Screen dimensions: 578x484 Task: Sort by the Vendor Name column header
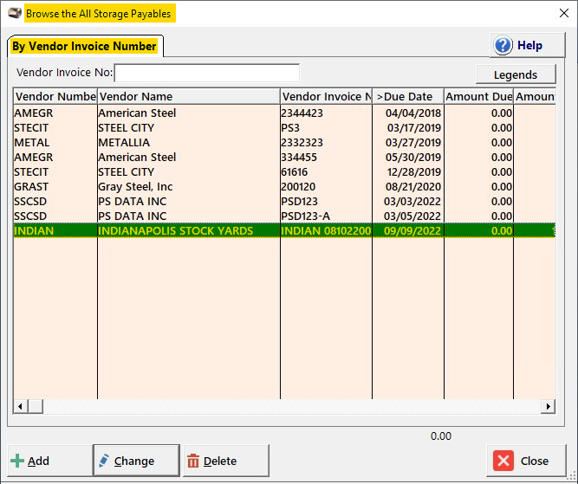pos(189,96)
